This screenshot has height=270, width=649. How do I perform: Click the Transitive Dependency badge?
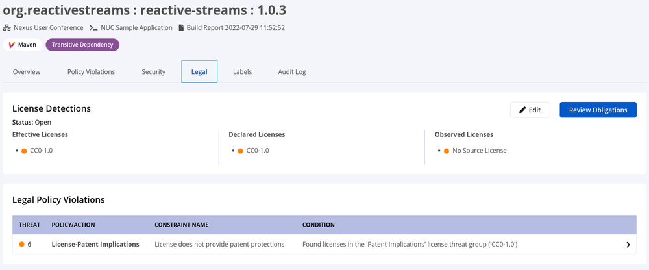(82, 45)
